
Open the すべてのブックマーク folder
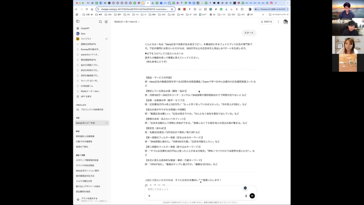279,14
